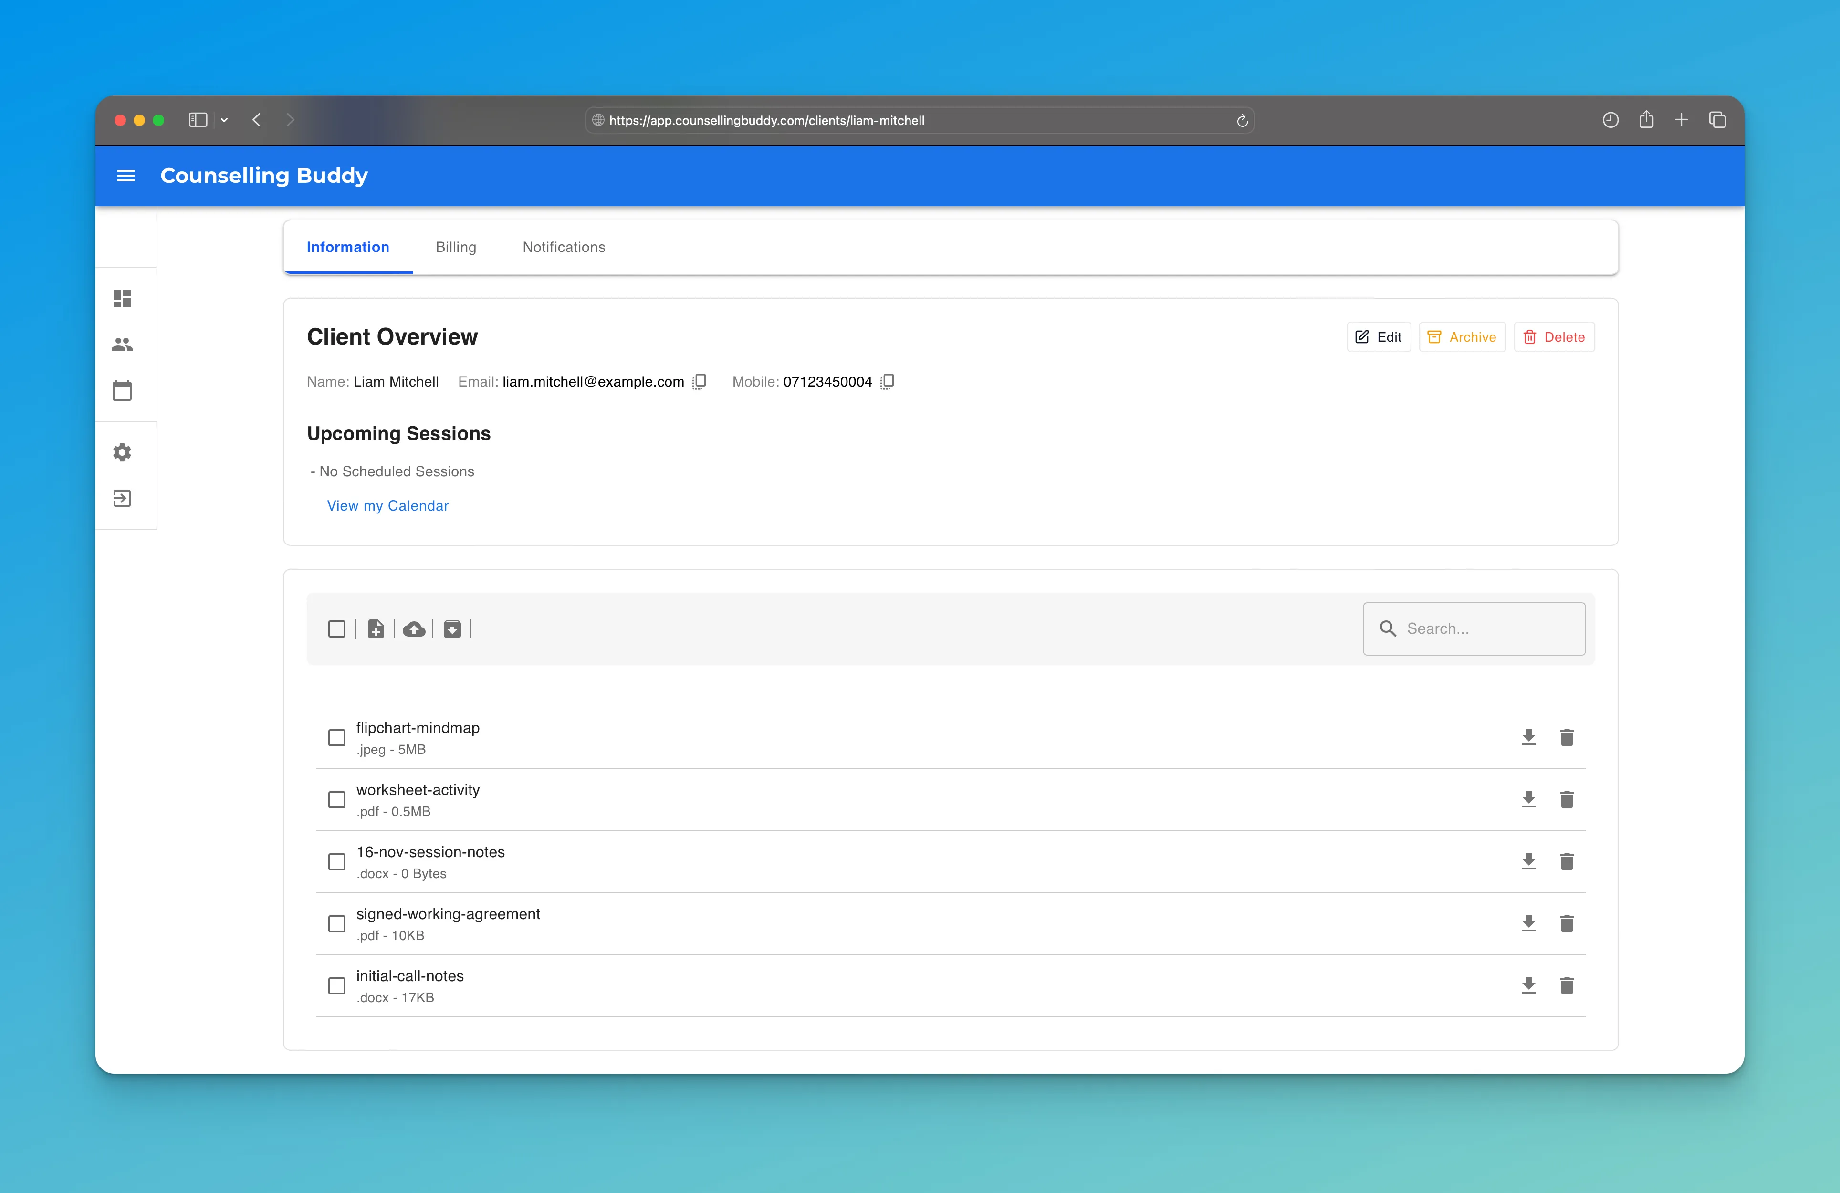Check the signed-working-agreement file box
1840x1193 pixels.
[x=336, y=924]
